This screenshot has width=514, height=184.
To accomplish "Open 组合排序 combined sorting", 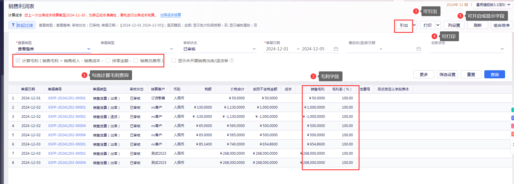I will pos(502,25).
